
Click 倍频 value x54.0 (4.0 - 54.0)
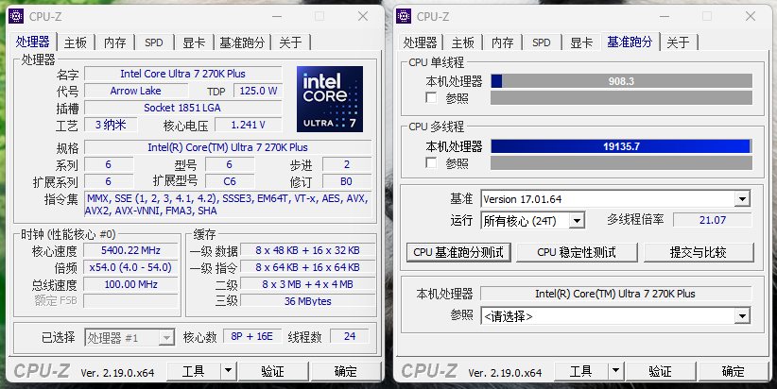(x=130, y=267)
